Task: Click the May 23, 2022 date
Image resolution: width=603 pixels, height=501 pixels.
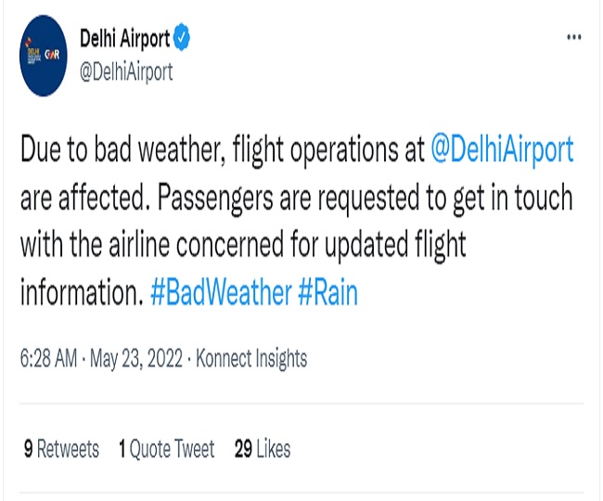Action: click(136, 358)
